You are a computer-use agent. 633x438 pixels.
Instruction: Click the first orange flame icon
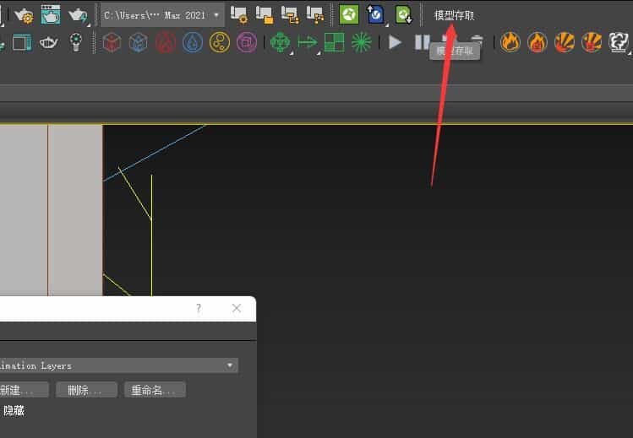(510, 42)
